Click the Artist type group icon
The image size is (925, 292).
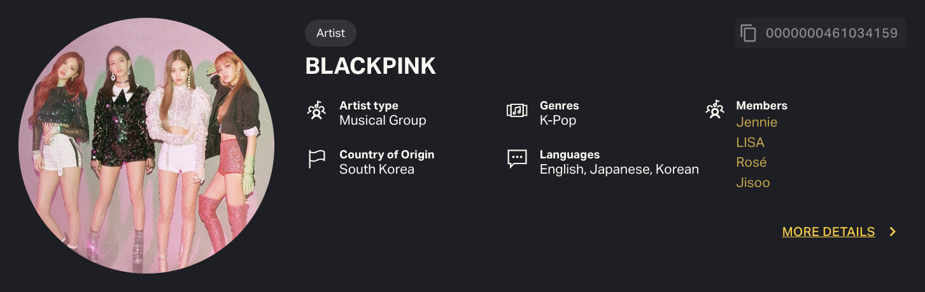pyautogui.click(x=316, y=111)
